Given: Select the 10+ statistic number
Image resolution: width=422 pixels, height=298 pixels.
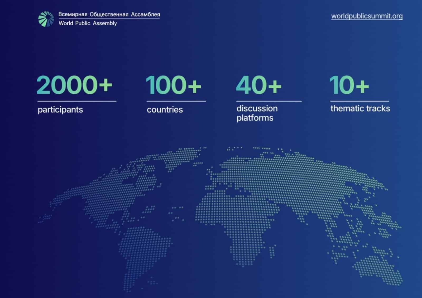Looking at the screenshot, I should tap(349, 85).
